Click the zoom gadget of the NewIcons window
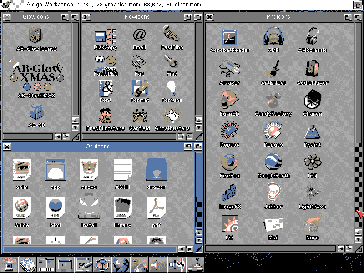Viewport: 364px width, 273px height. pos(188,17)
